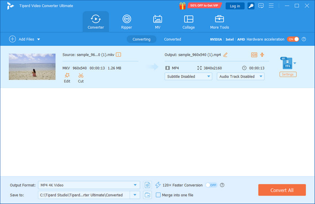Image resolution: width=315 pixels, height=204 pixels.
Task: Expand the Add Files dropdown arrow
Action: pyautogui.click(x=39, y=39)
